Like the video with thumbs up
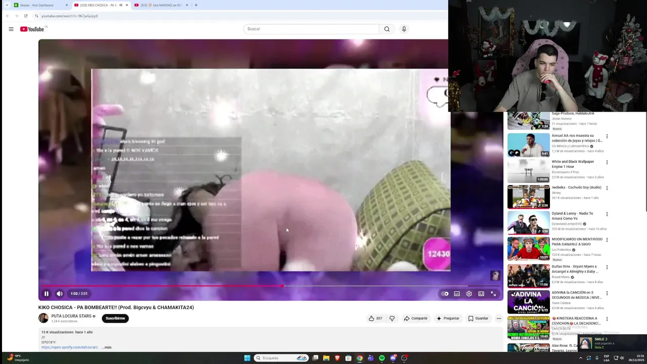 click(375, 318)
